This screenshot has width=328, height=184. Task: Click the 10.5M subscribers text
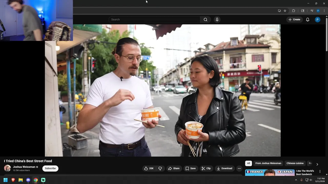coord(21,170)
